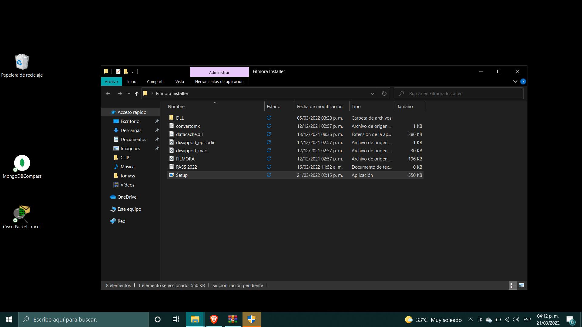Expand the ribbon with chevron arrow
The height and width of the screenshot is (327, 582).
(x=515, y=81)
